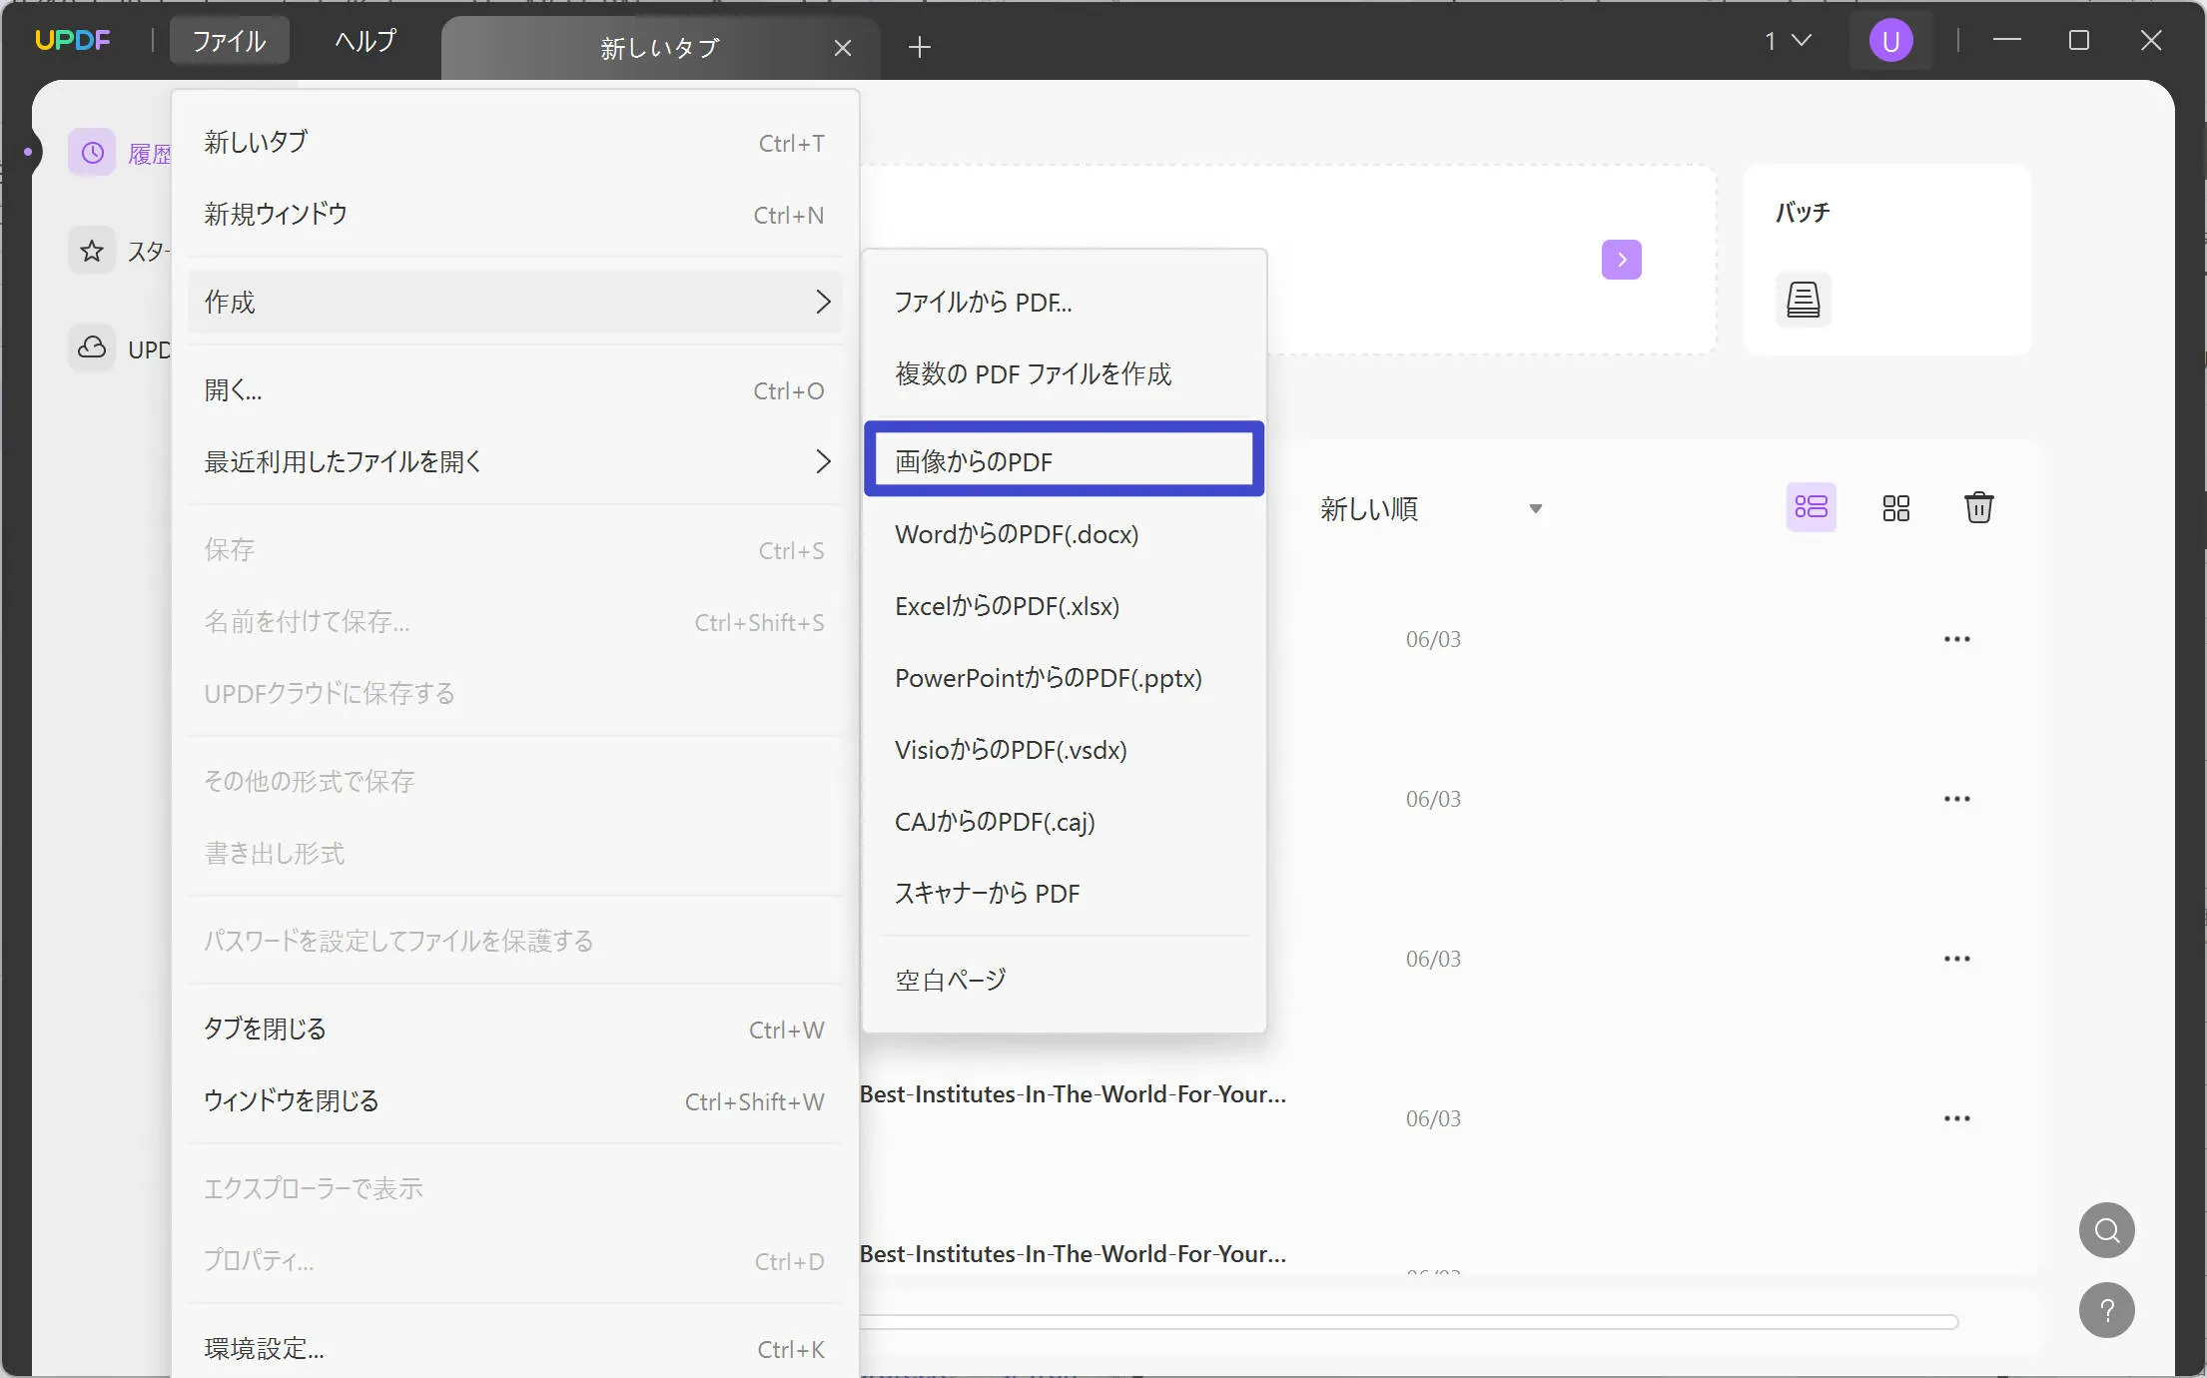Open the starred files star icon

click(92, 251)
